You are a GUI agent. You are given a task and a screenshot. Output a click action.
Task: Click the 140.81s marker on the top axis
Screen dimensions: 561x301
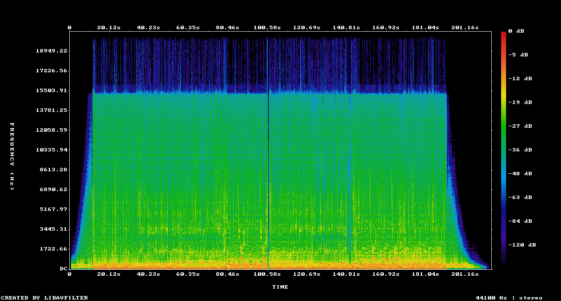[347, 28]
